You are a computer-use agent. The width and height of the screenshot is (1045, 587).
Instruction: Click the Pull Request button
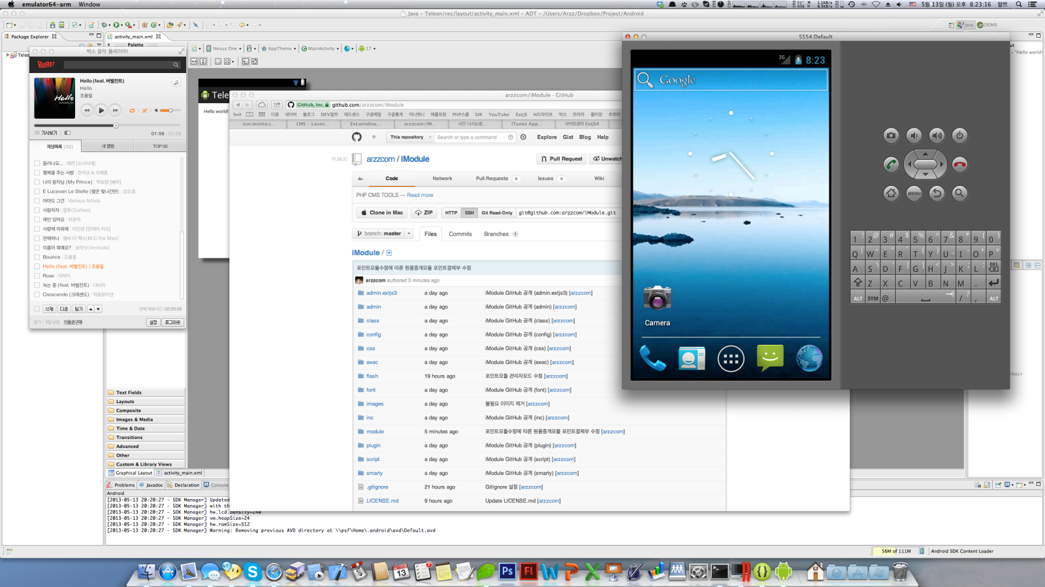coord(561,159)
